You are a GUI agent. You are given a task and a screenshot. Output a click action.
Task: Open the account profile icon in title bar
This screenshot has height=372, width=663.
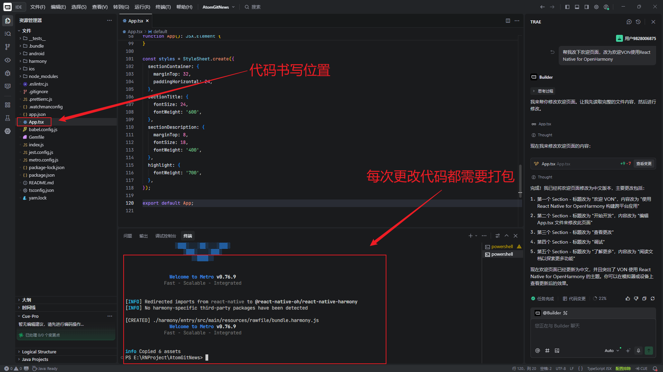point(606,7)
